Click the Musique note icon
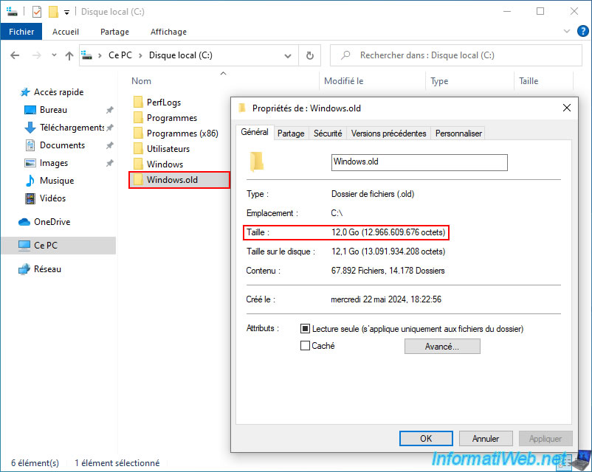The image size is (592, 472). tap(30, 181)
